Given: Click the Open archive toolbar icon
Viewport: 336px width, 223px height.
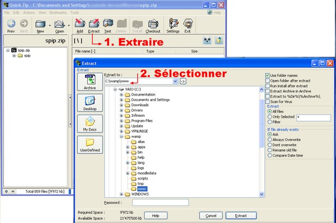Looking at the screenshot, I should (x=59, y=23).
